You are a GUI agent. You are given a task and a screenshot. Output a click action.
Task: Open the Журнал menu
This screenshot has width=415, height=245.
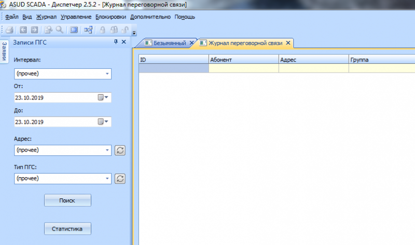pos(46,17)
